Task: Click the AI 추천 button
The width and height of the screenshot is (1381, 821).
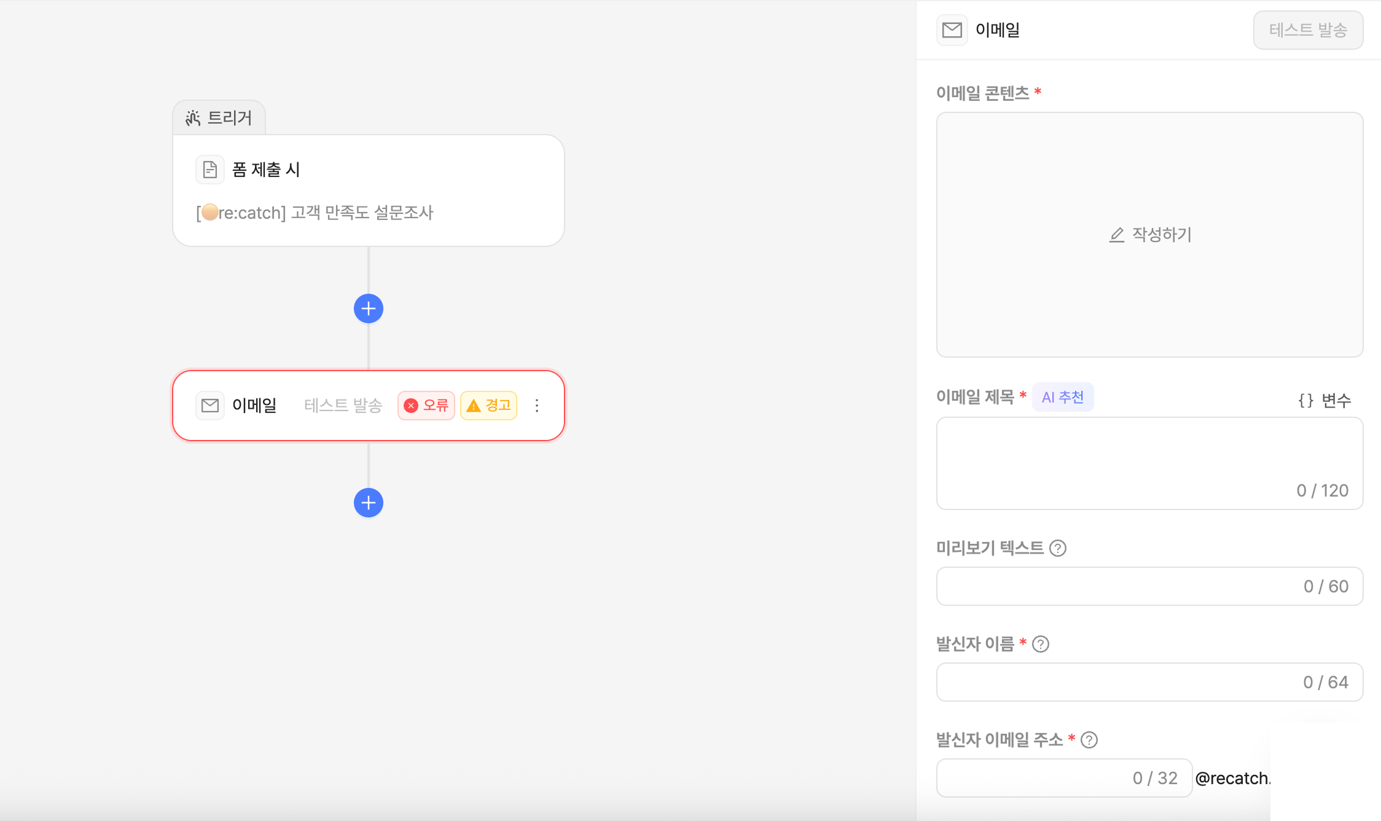Action: (x=1063, y=397)
